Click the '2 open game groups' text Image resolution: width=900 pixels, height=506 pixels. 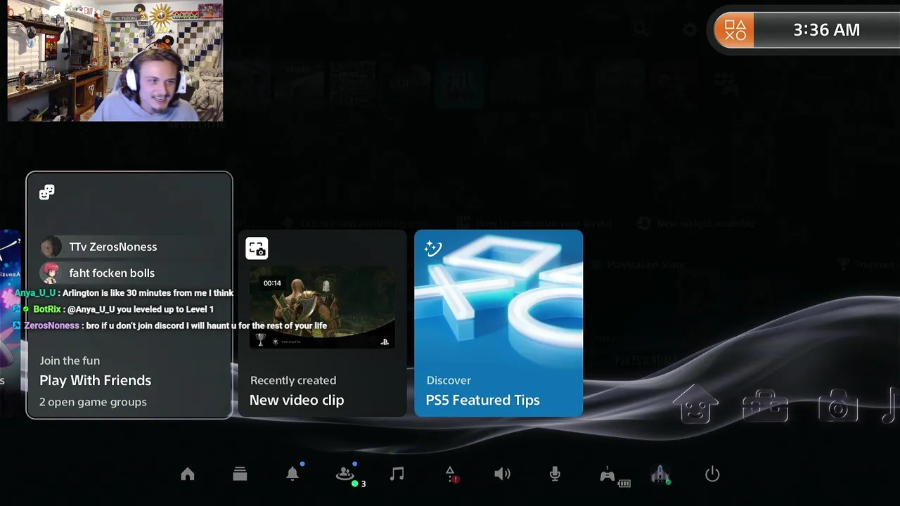click(x=93, y=402)
